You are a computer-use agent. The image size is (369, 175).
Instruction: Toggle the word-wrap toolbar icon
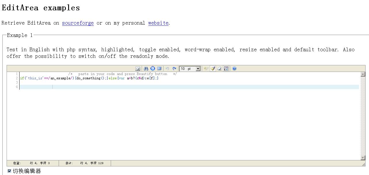point(226,69)
